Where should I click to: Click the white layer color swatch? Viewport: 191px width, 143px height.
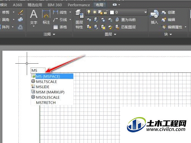112,12
